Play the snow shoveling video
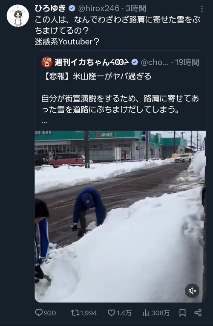This screenshot has width=213, height=326. (x=121, y=216)
